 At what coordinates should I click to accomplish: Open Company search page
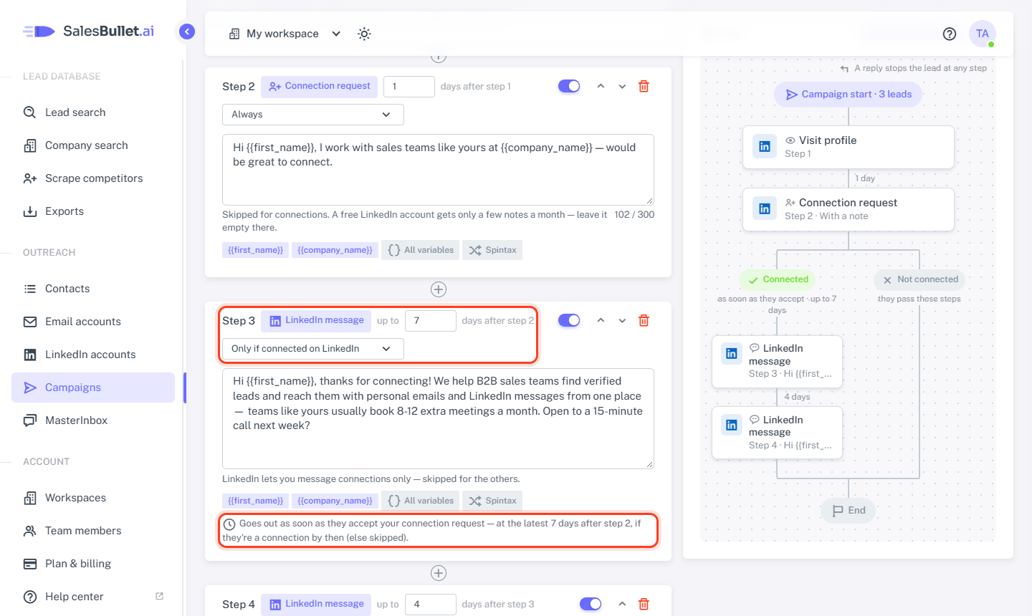click(93, 145)
